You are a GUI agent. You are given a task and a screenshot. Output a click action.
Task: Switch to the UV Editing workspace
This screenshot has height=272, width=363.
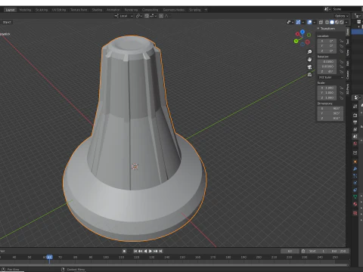point(59,10)
